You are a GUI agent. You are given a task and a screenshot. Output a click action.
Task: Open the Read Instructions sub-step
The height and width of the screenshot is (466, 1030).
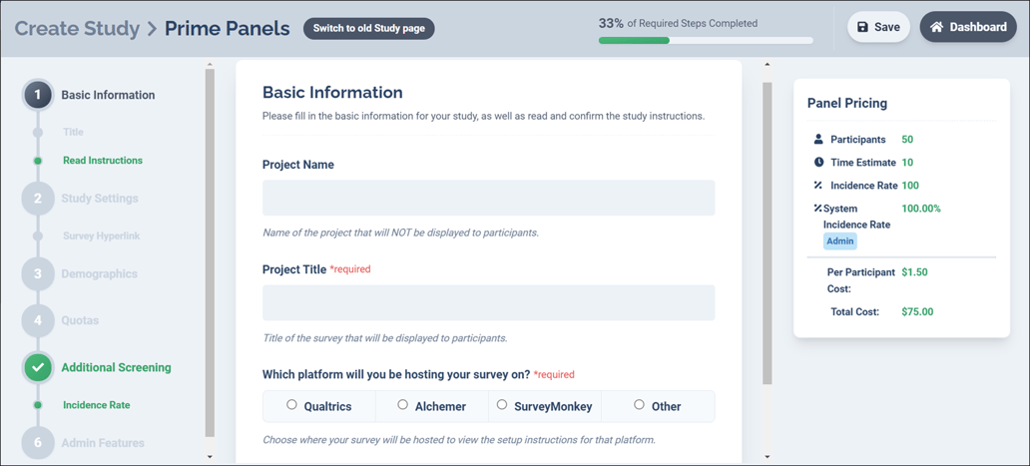(102, 161)
